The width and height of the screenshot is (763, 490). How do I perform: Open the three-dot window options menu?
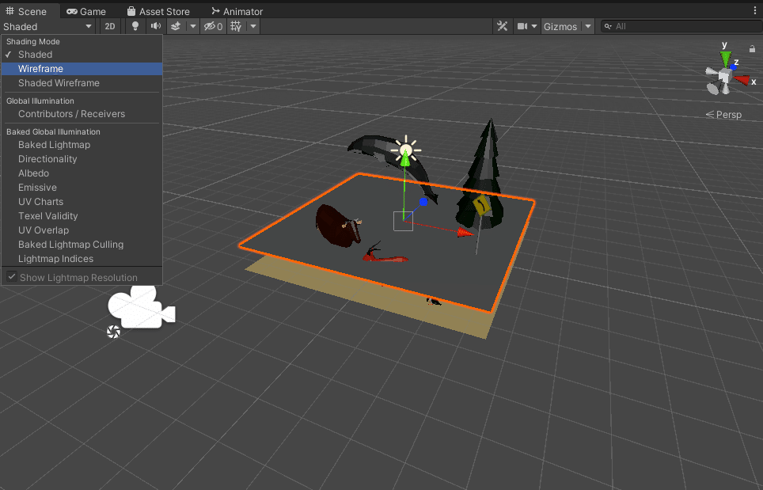[755, 11]
